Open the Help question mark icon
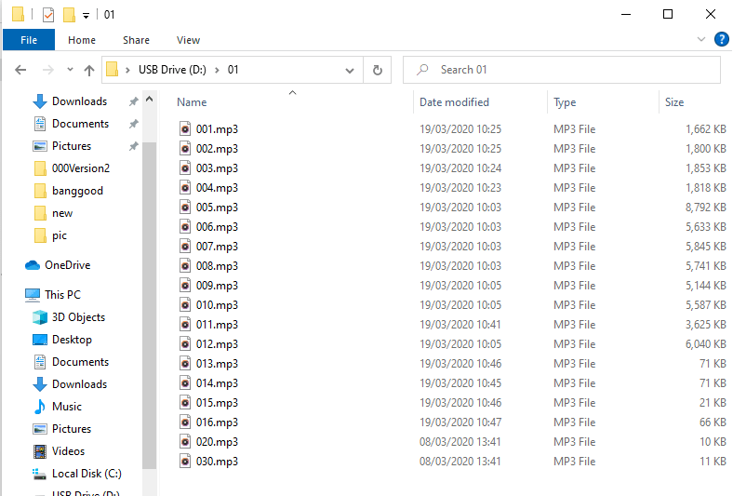Screen dimensions: 733x496 tap(721, 40)
